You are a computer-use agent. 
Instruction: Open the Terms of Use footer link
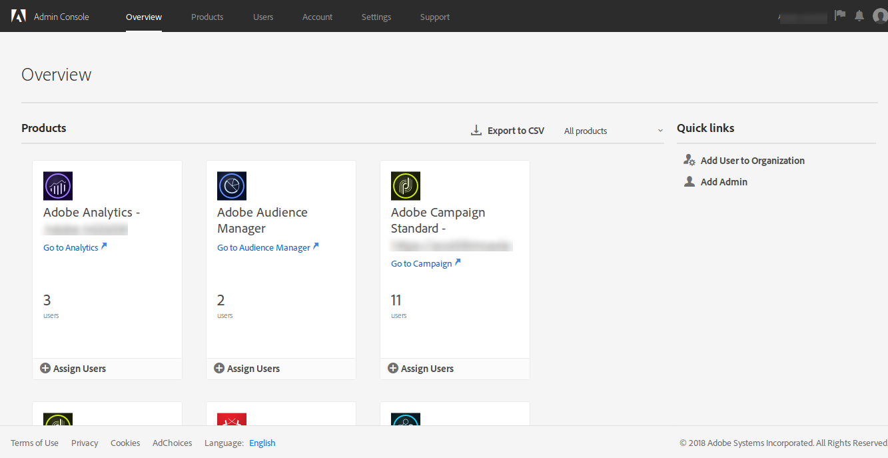coord(35,443)
